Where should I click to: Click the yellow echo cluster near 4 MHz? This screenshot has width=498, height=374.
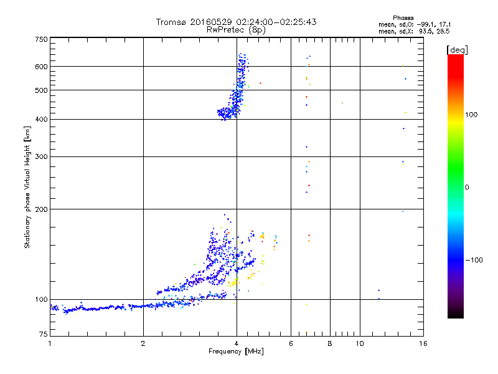(x=233, y=282)
